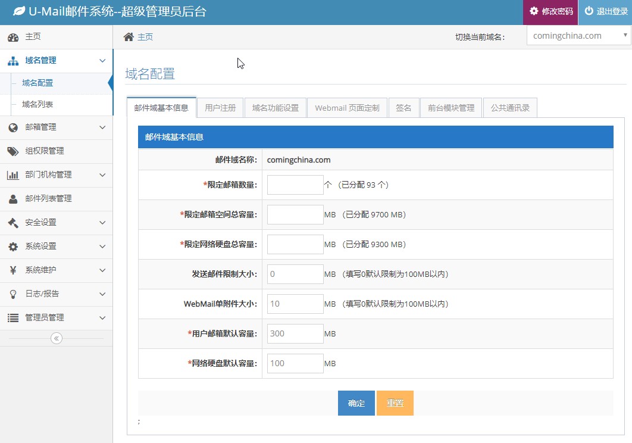
Task: Expand the 日志/报告 menu chevron
Action: tap(102, 294)
